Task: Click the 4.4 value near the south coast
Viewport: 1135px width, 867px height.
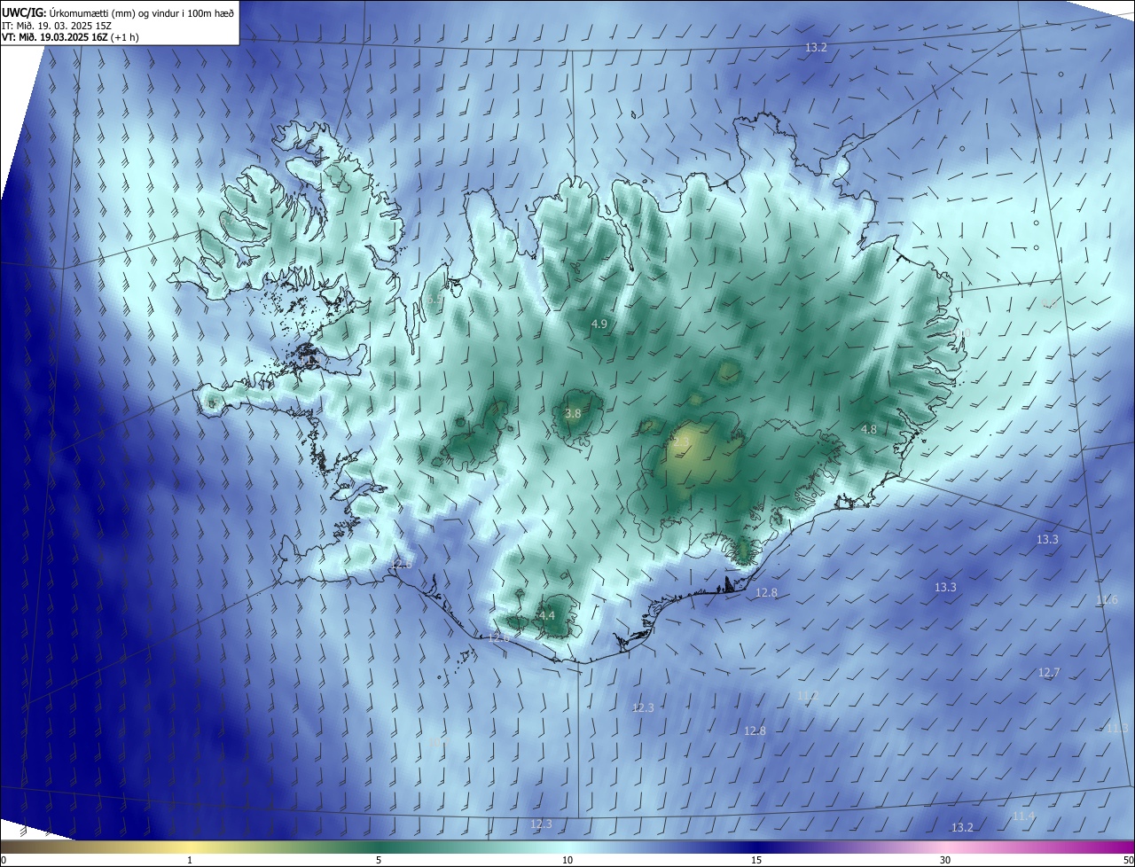Action: pos(547,616)
